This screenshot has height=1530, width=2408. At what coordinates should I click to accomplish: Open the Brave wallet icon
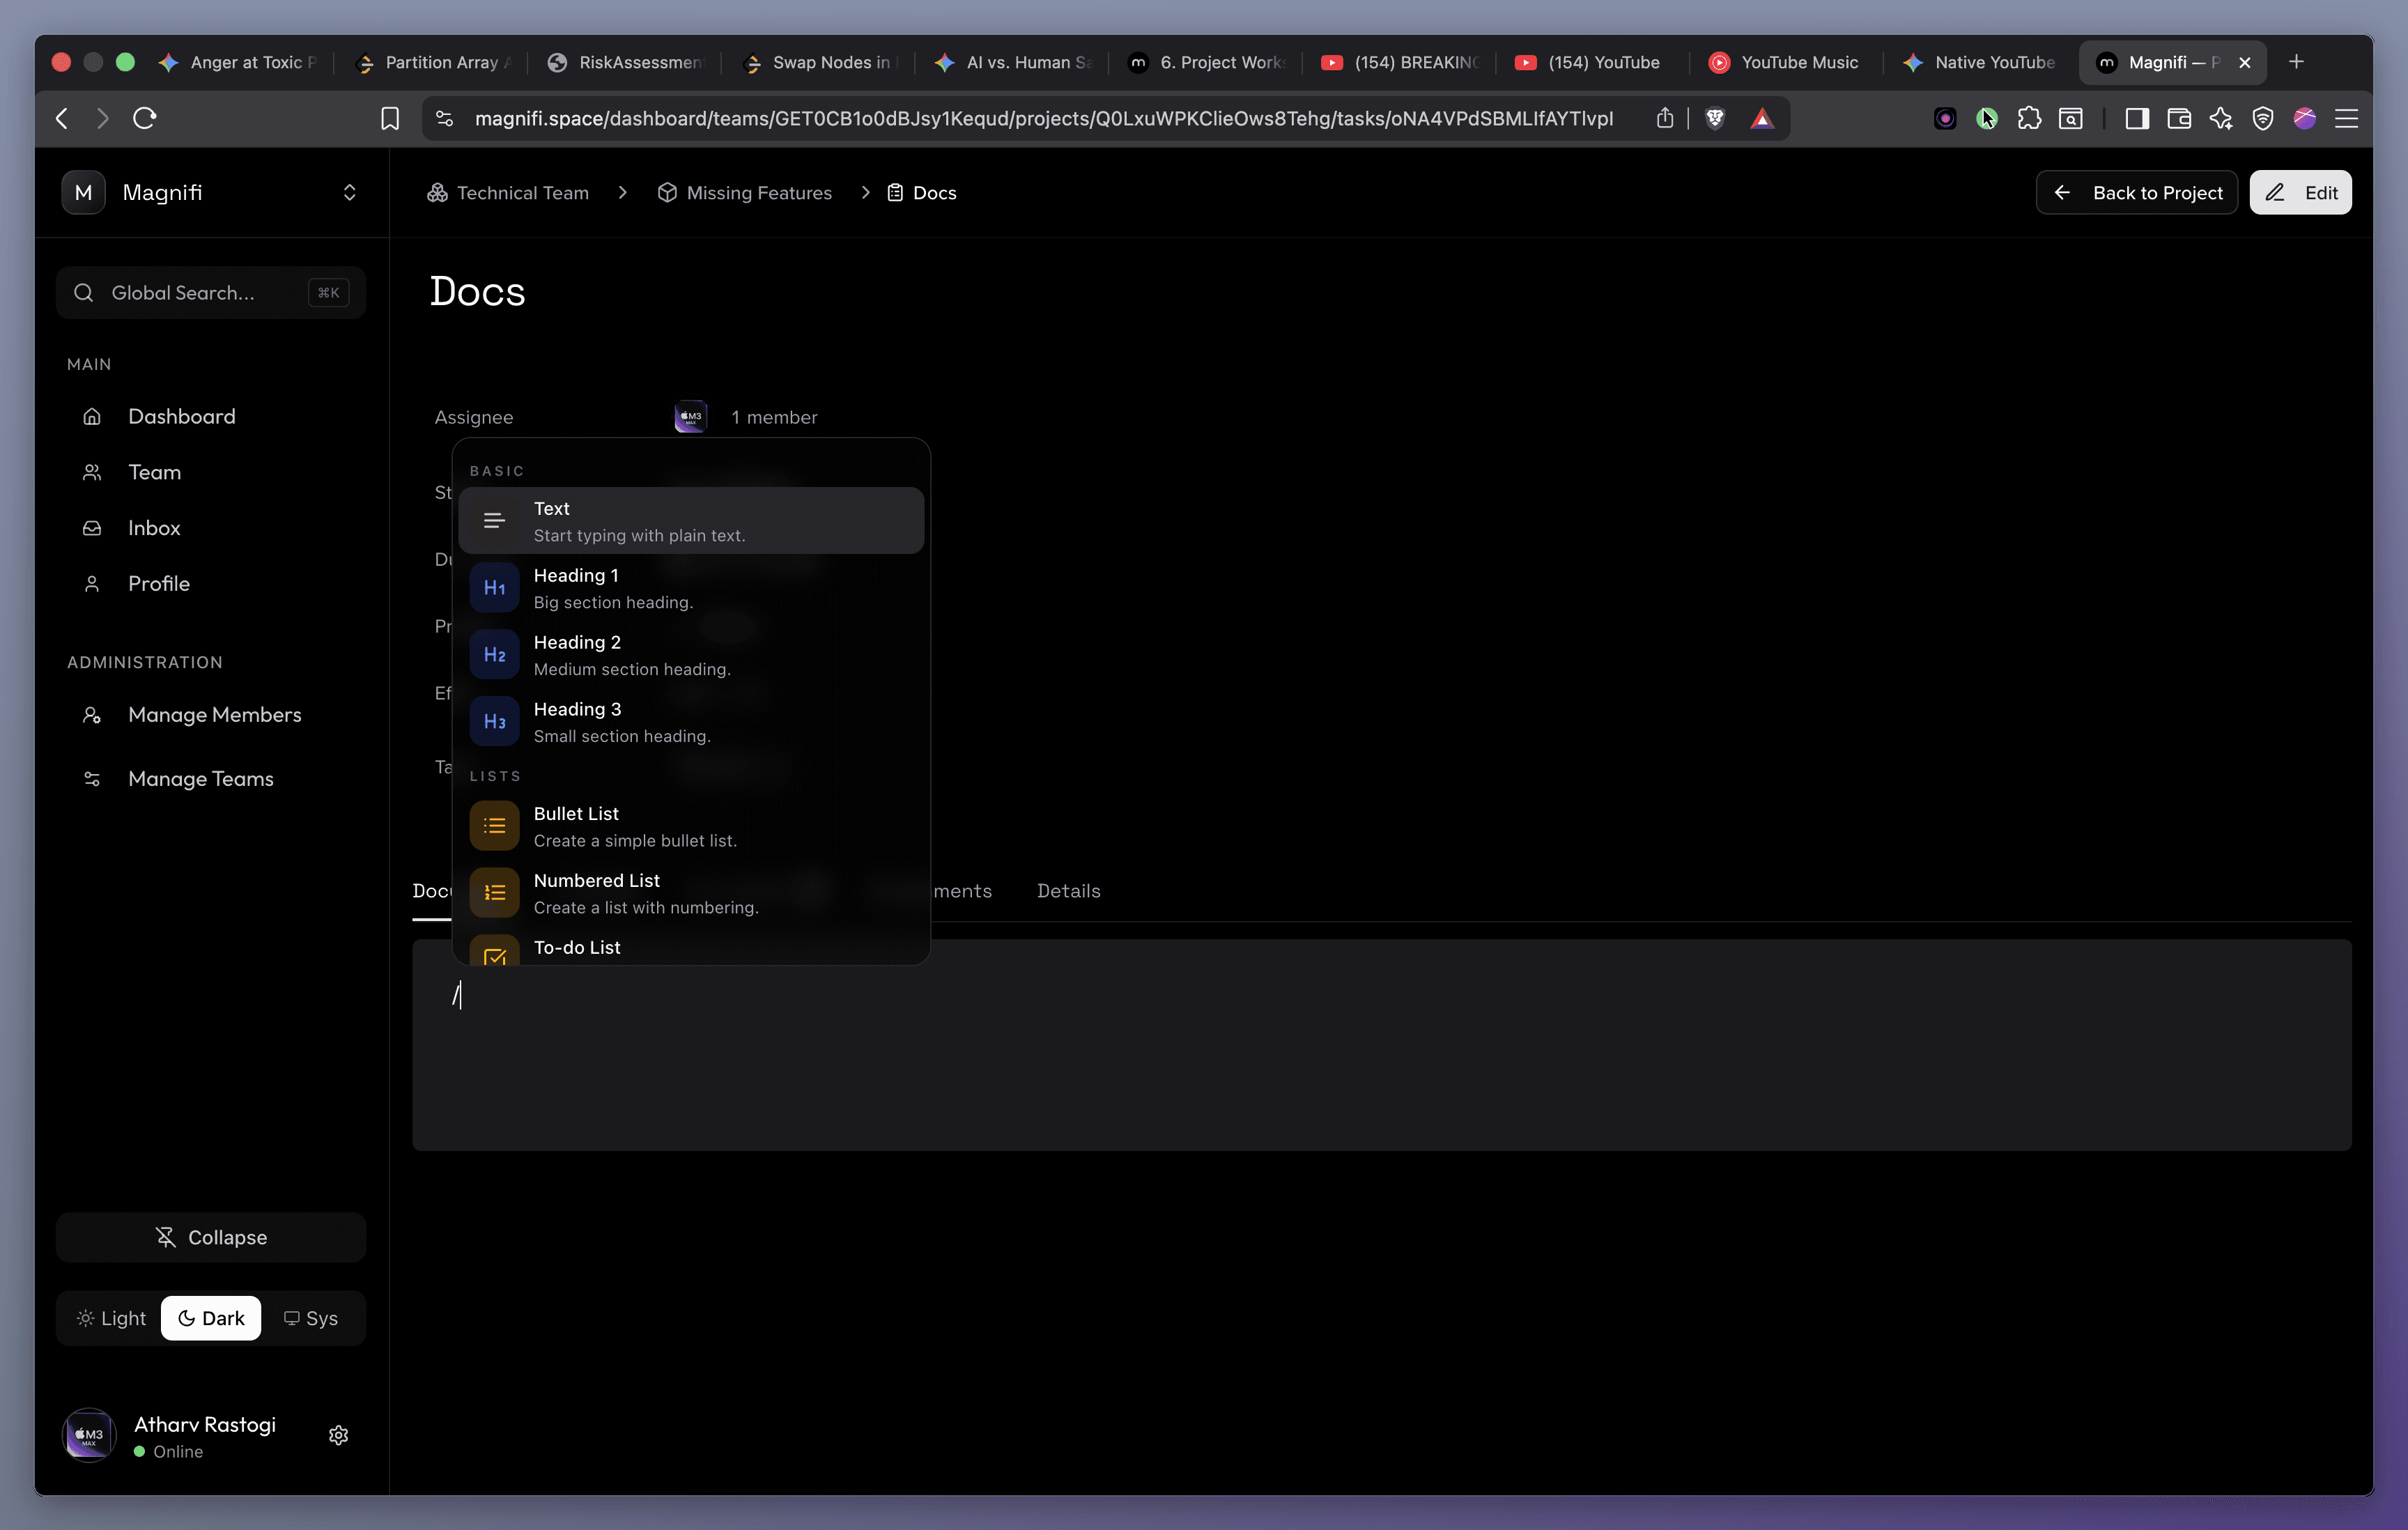pos(2179,118)
